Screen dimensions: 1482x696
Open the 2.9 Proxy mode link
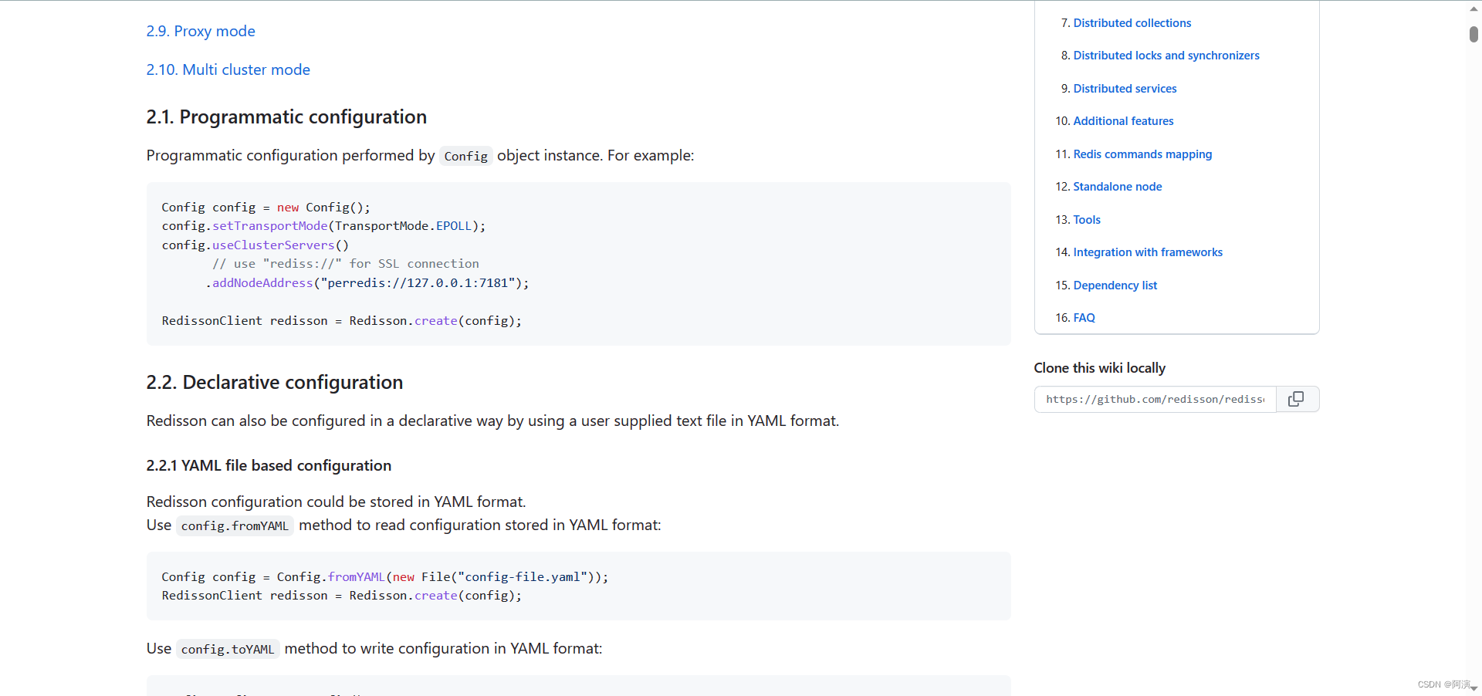pos(201,31)
